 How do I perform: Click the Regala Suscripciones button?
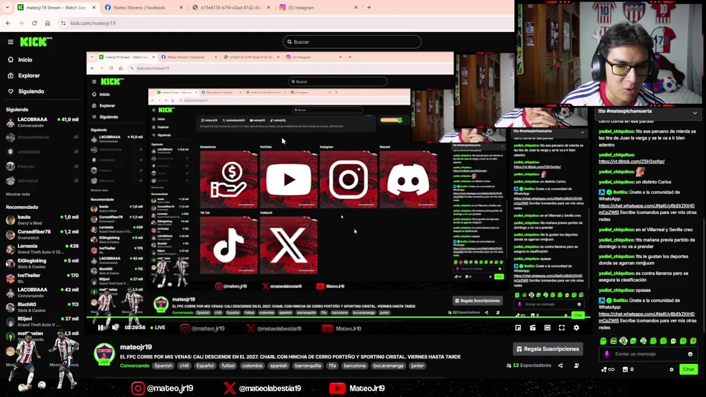tap(547, 349)
